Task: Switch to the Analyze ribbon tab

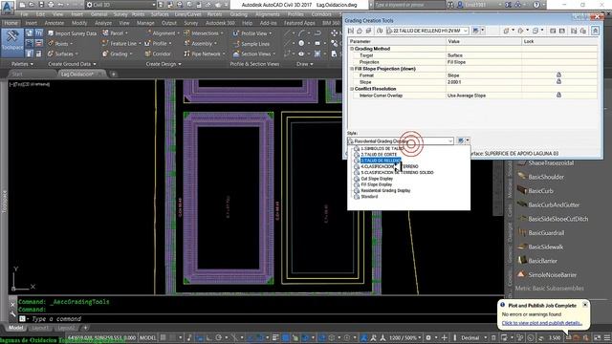Action: tap(103, 23)
